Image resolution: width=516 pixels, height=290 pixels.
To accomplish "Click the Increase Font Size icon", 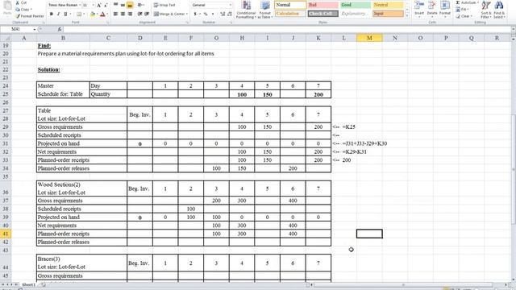I will coord(98,6).
